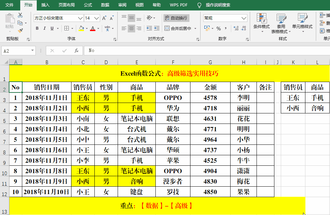Viewport: 330px width, 215px height.
Task: Switch to the 数据 ribbon tab
Action: (x=104, y=5)
